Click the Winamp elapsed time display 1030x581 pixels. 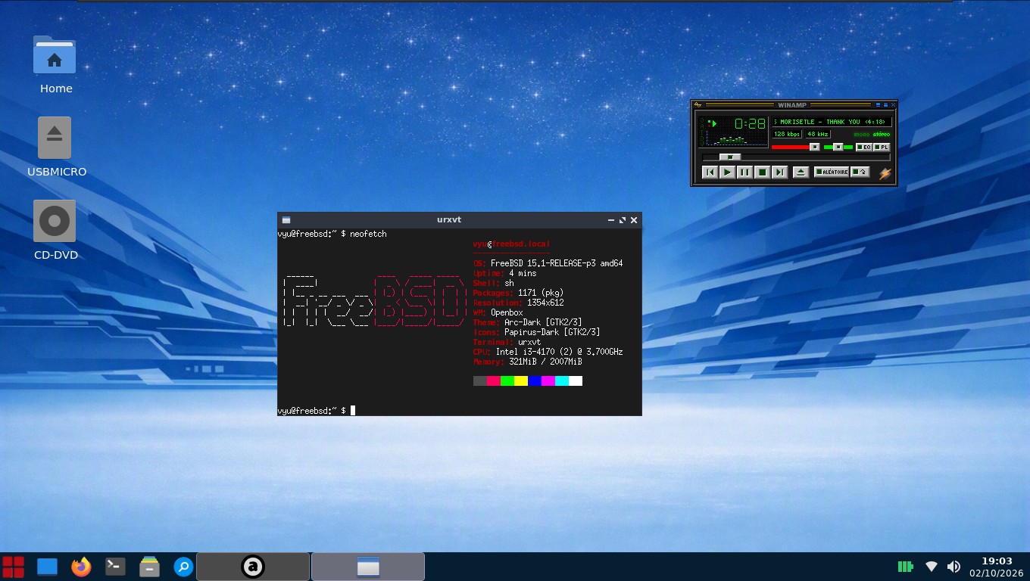[x=750, y=123]
